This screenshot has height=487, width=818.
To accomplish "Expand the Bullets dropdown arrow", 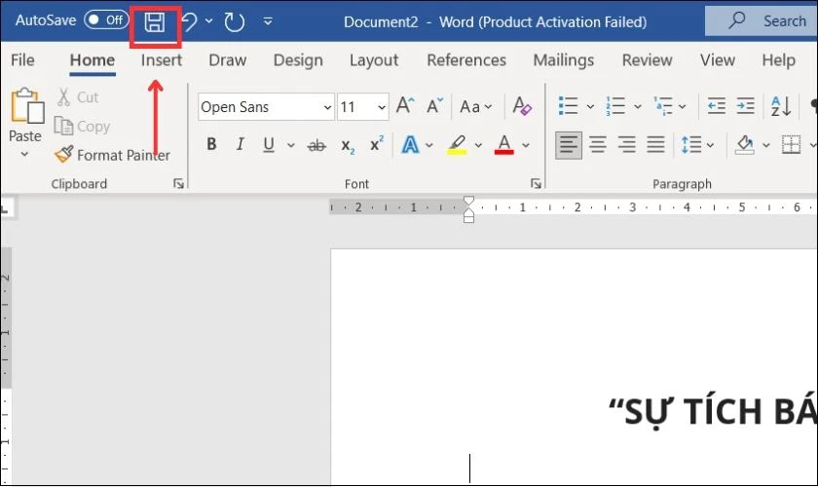I will (x=590, y=107).
